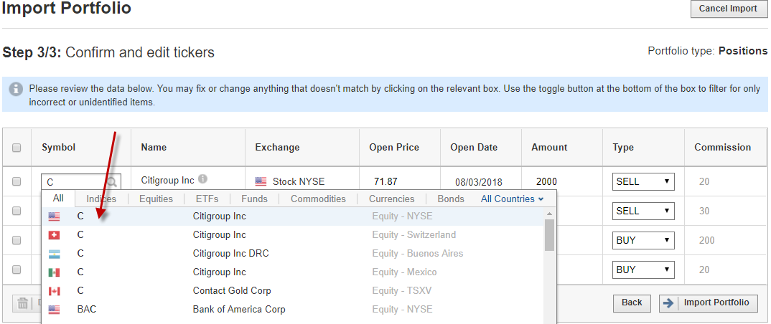Switch to the Indices tab
Image resolution: width=771 pixels, height=324 pixels.
coord(101,199)
